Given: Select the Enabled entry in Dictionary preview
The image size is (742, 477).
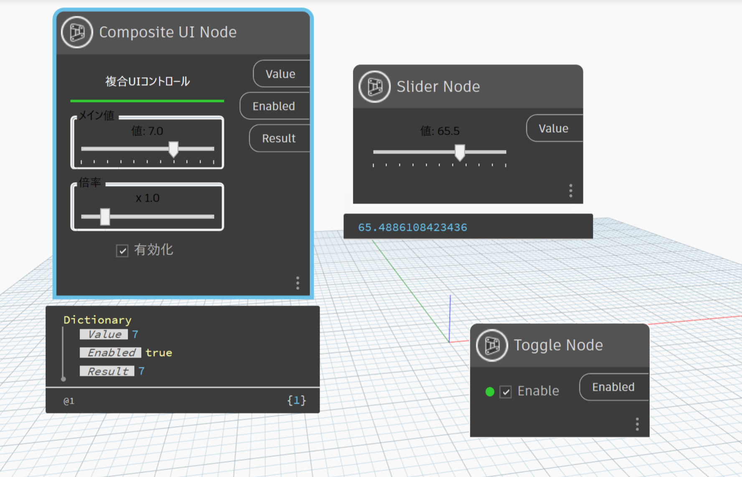Looking at the screenshot, I should [x=111, y=353].
